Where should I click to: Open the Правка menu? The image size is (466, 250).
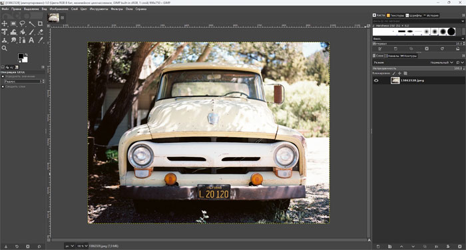coord(17,9)
